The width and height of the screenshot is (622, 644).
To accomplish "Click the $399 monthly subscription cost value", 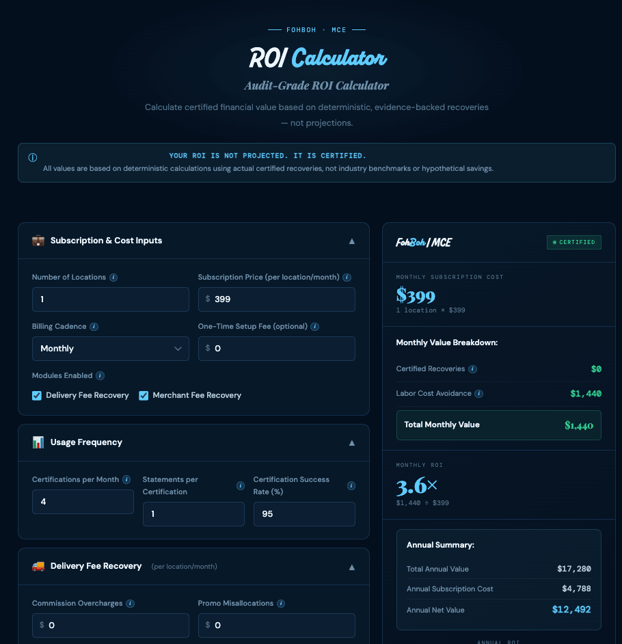I will [x=416, y=296].
